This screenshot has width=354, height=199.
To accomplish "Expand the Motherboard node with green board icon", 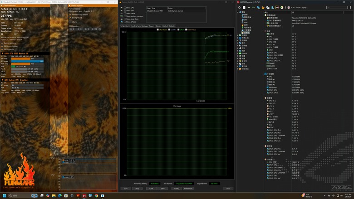I will (x=238, y=35).
